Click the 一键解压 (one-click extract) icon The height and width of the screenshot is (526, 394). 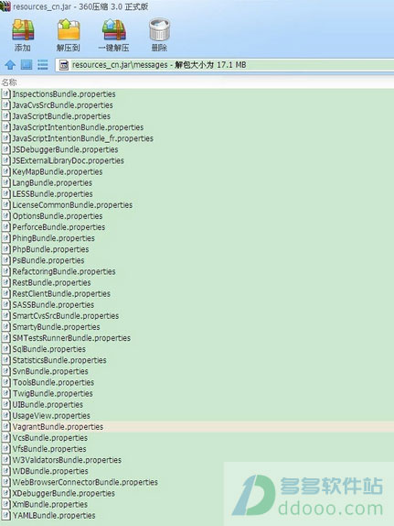pos(114,30)
